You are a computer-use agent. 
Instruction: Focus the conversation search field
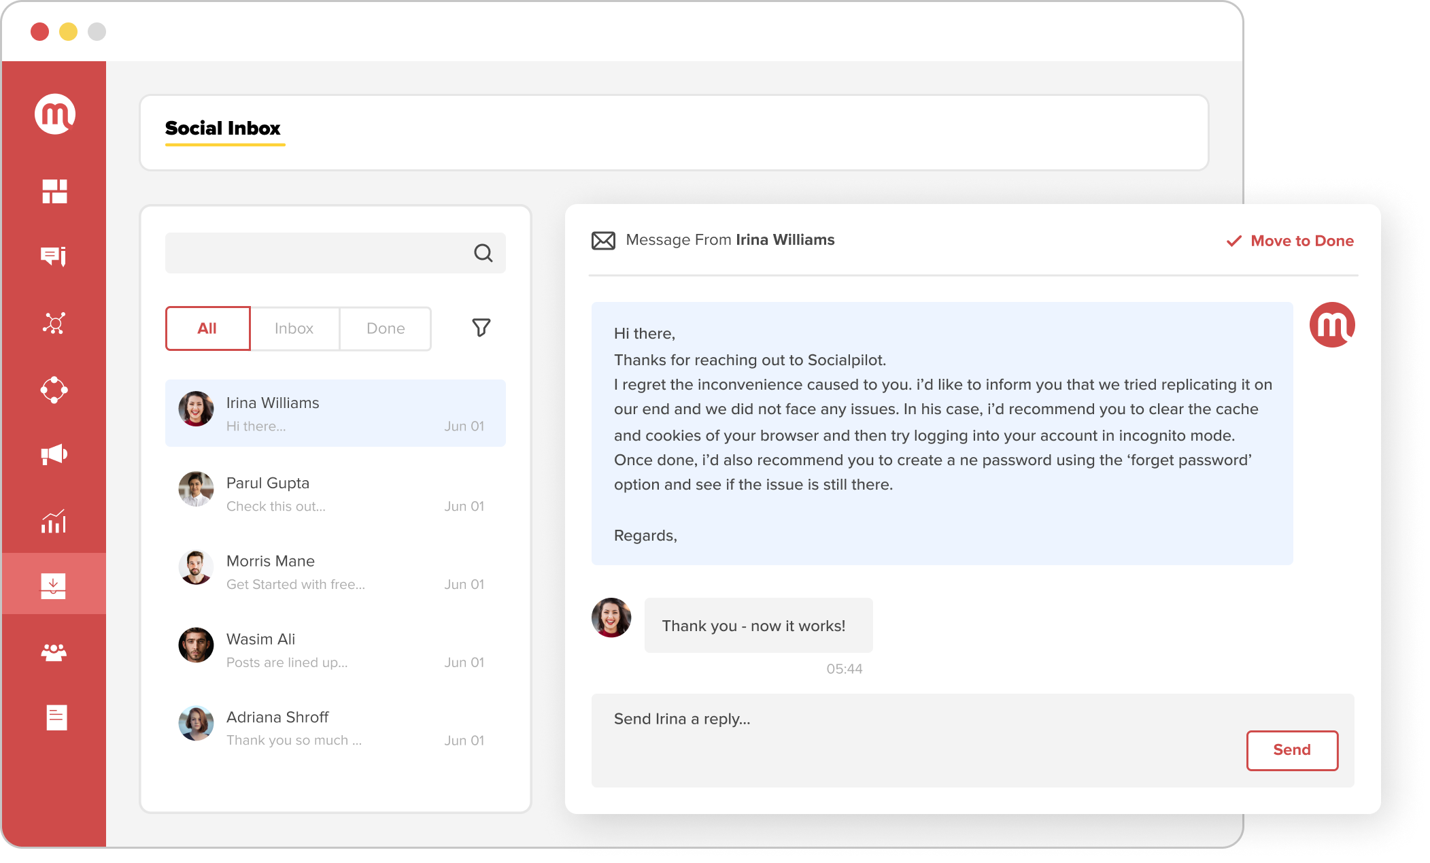click(335, 253)
